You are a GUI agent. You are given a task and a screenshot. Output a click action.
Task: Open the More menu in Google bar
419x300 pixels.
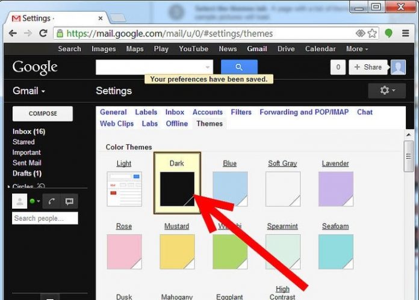click(357, 49)
